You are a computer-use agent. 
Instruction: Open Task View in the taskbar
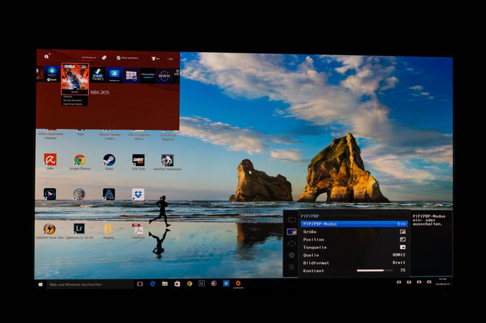pos(140,284)
